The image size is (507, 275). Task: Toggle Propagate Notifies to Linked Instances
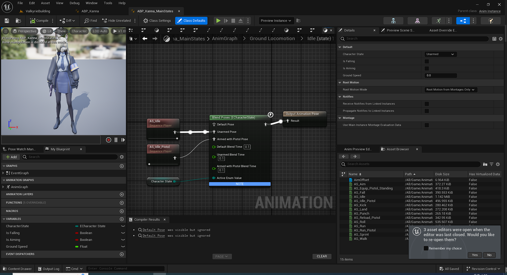427,111
